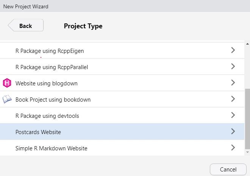Image resolution: width=250 pixels, height=176 pixels.
Task: Click the New Project Wizard title bar
Action: tap(125, 6)
